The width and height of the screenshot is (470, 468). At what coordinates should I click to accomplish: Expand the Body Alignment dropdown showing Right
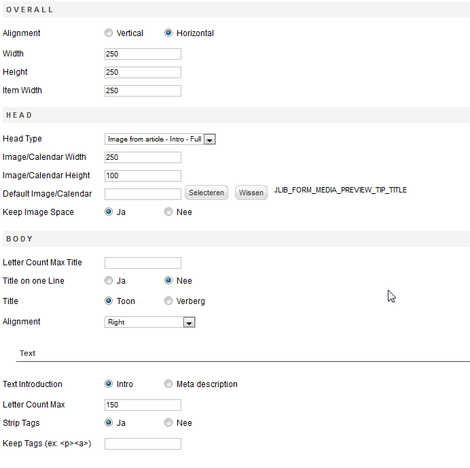coord(150,322)
